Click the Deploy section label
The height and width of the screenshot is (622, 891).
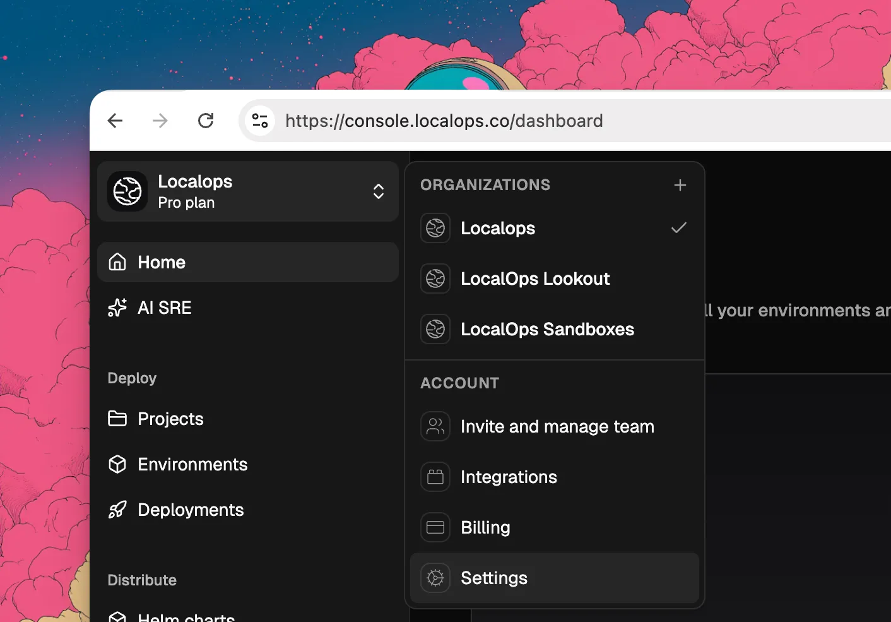[132, 378]
